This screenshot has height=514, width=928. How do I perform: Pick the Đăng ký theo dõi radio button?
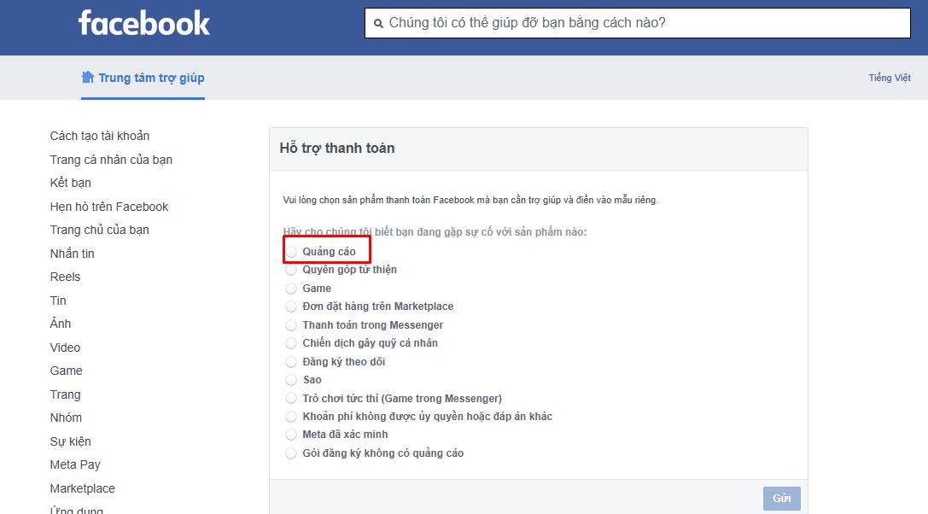[x=290, y=362]
